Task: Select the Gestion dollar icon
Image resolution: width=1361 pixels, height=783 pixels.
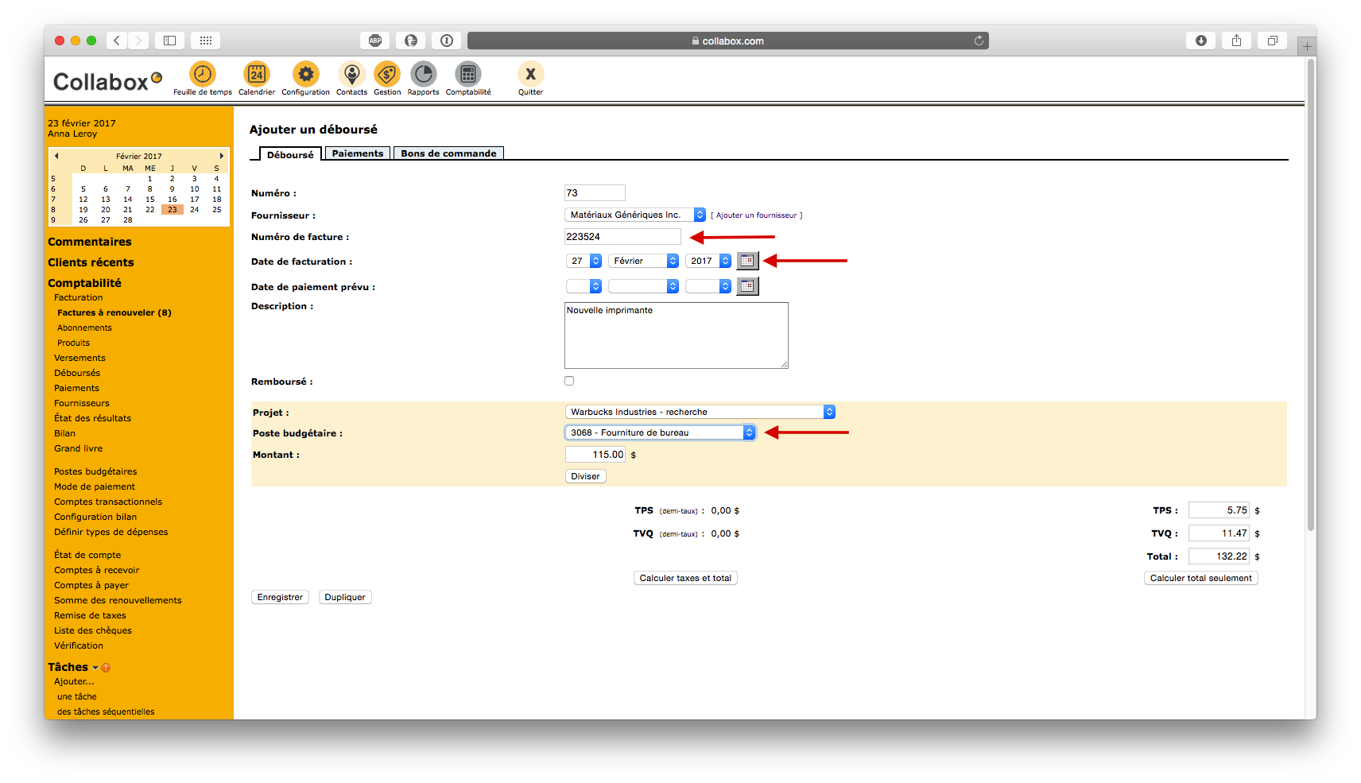Action: pyautogui.click(x=387, y=75)
